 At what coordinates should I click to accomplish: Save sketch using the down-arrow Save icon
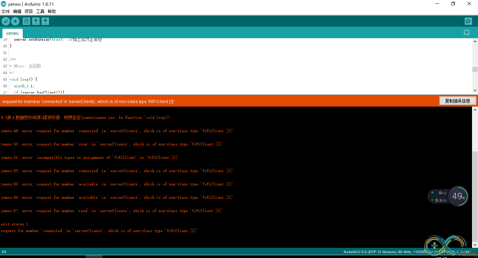click(x=45, y=21)
